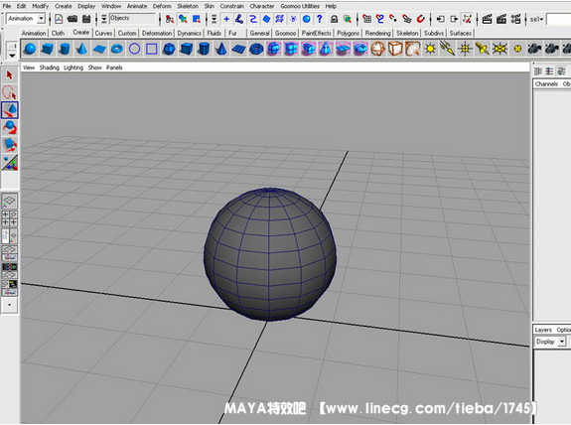
Task: Toggle snap to grids magnet icon
Action: 367,19
